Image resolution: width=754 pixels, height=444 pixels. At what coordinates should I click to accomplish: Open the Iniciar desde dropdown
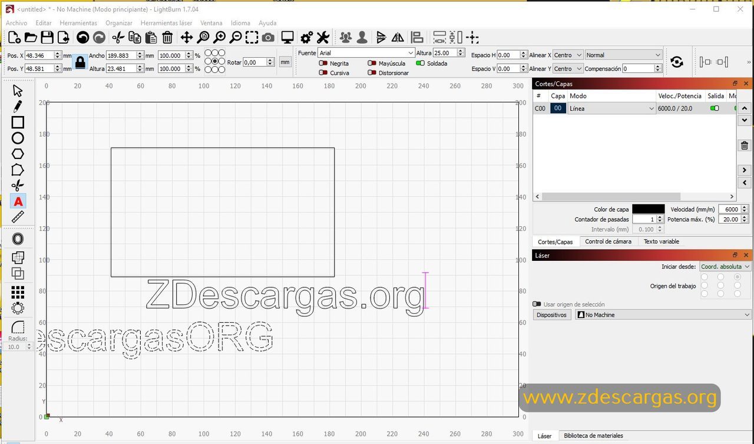coord(725,267)
